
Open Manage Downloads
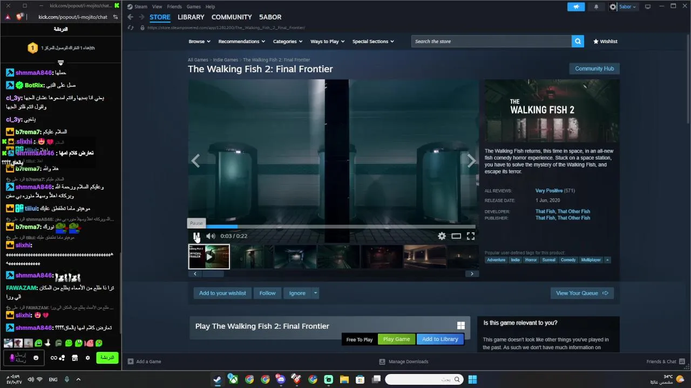tap(404, 362)
